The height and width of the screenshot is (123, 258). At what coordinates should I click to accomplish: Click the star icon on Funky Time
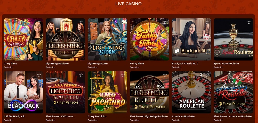pyautogui.click(x=165, y=22)
